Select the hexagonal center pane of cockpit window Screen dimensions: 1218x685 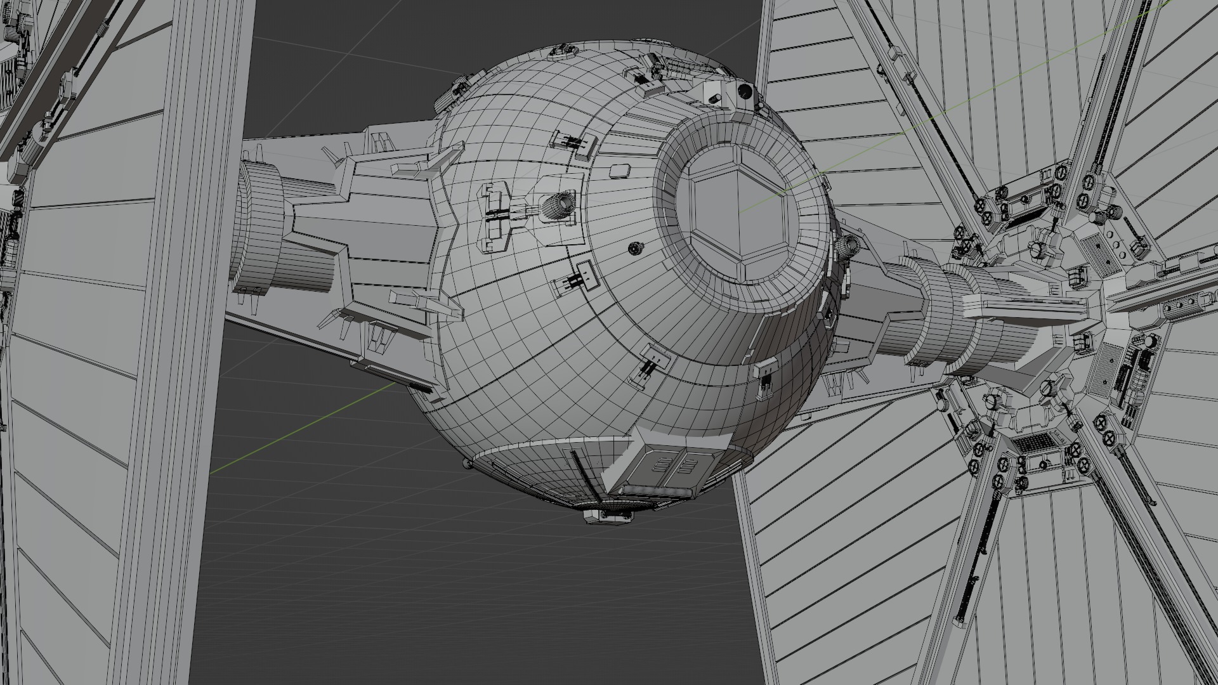coord(739,214)
